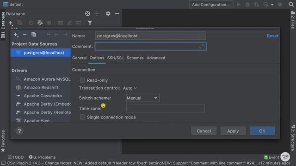This screenshot has height=166, width=296.
Task: Click the Time zone input field
Action: coord(165,108)
